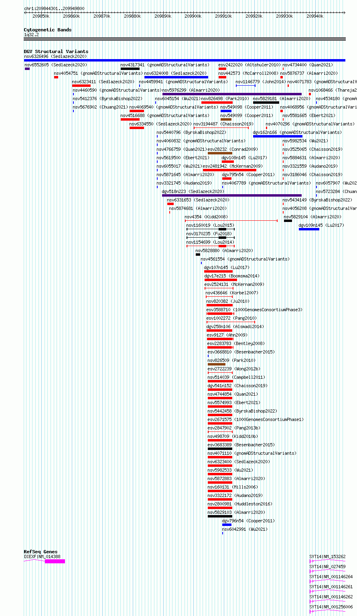Click the nsv5976299 (Almarri2020) label

191,90
